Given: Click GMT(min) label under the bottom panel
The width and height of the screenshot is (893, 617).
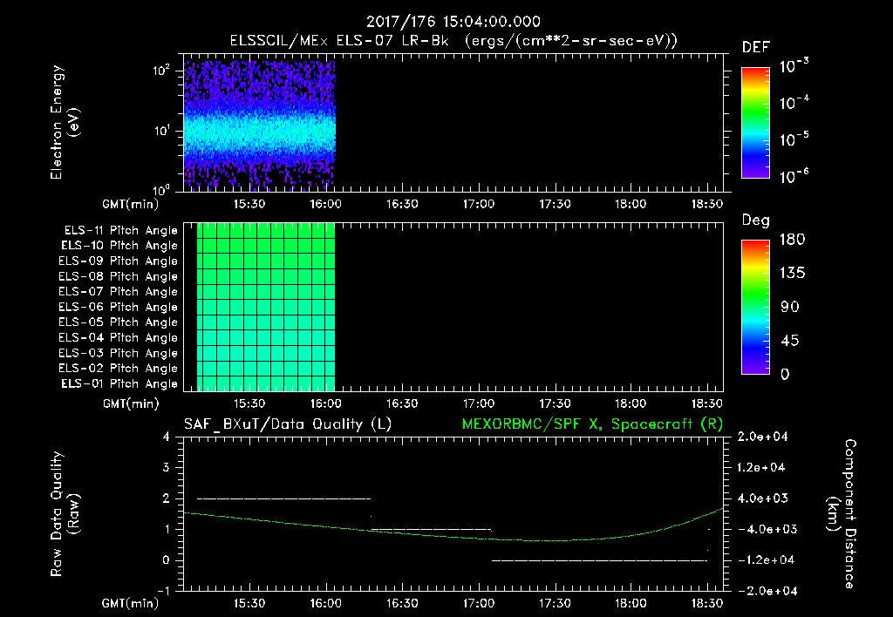Looking at the screenshot, I should click(x=130, y=603).
